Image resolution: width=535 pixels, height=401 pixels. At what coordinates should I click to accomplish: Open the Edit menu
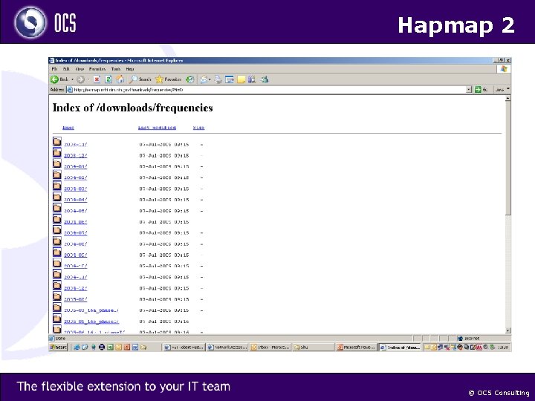[66, 69]
